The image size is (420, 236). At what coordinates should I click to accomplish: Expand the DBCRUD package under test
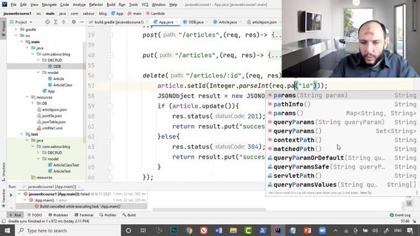38,153
